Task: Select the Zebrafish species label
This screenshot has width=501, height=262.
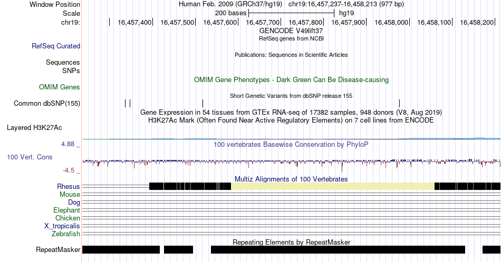Action: pos(66,234)
